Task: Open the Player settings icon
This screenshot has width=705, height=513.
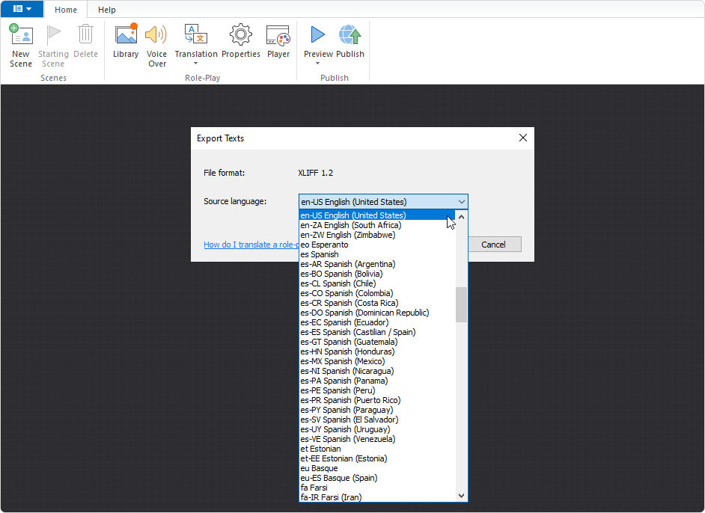Action: click(x=278, y=36)
